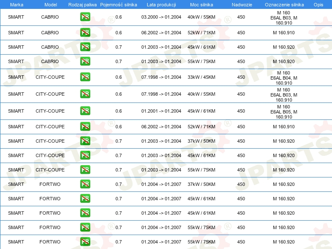Click the Moc silnika column header

click(202, 5)
